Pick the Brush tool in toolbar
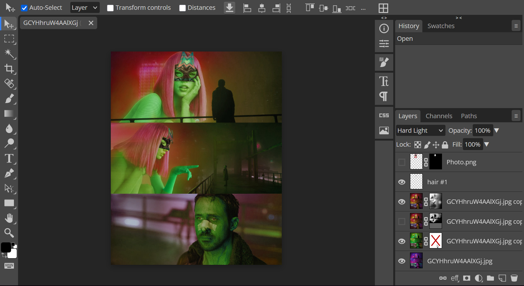The image size is (524, 286). point(9,99)
